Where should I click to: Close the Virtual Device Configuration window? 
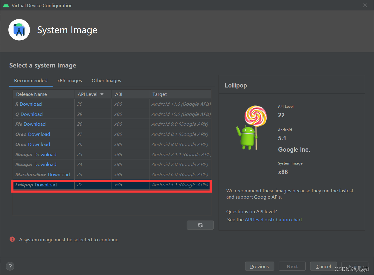pyautogui.click(x=365, y=5)
